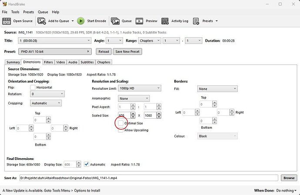Click the Save As file path field

(149, 178)
